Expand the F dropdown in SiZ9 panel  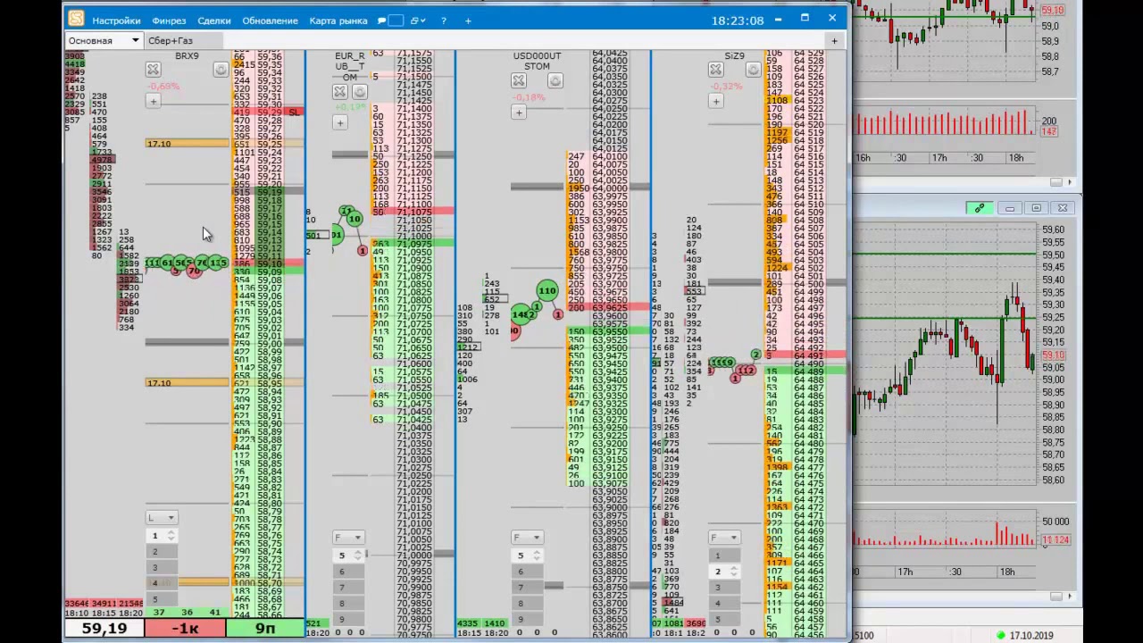click(724, 537)
